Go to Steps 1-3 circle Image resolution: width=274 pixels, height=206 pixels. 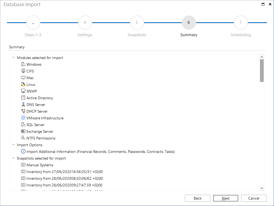pyautogui.click(x=33, y=23)
